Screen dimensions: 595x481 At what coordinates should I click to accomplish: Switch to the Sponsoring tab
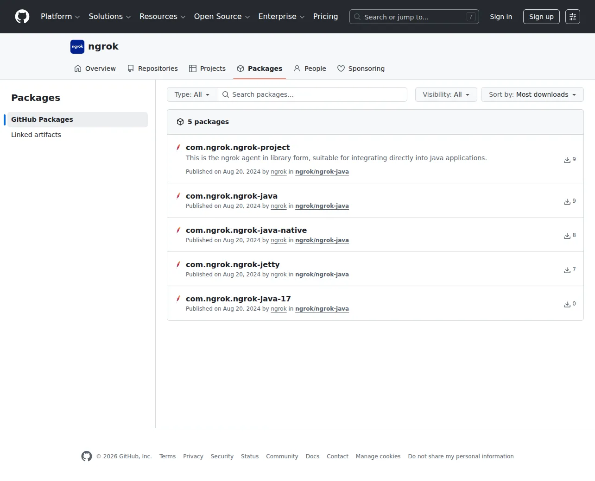361,69
